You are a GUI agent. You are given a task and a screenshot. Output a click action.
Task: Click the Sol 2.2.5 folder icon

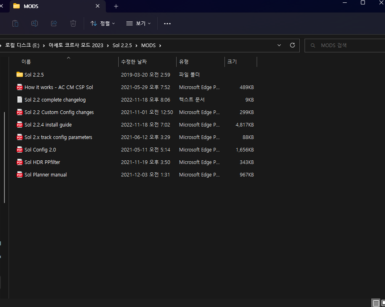(20, 74)
